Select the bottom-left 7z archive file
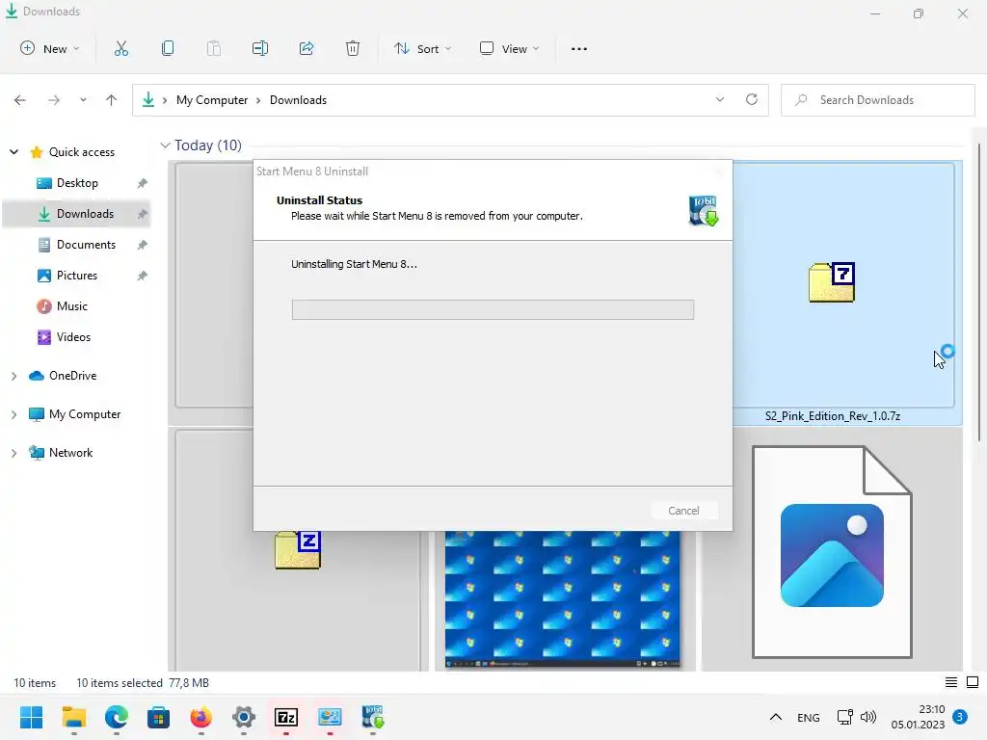987x740 pixels. click(298, 550)
